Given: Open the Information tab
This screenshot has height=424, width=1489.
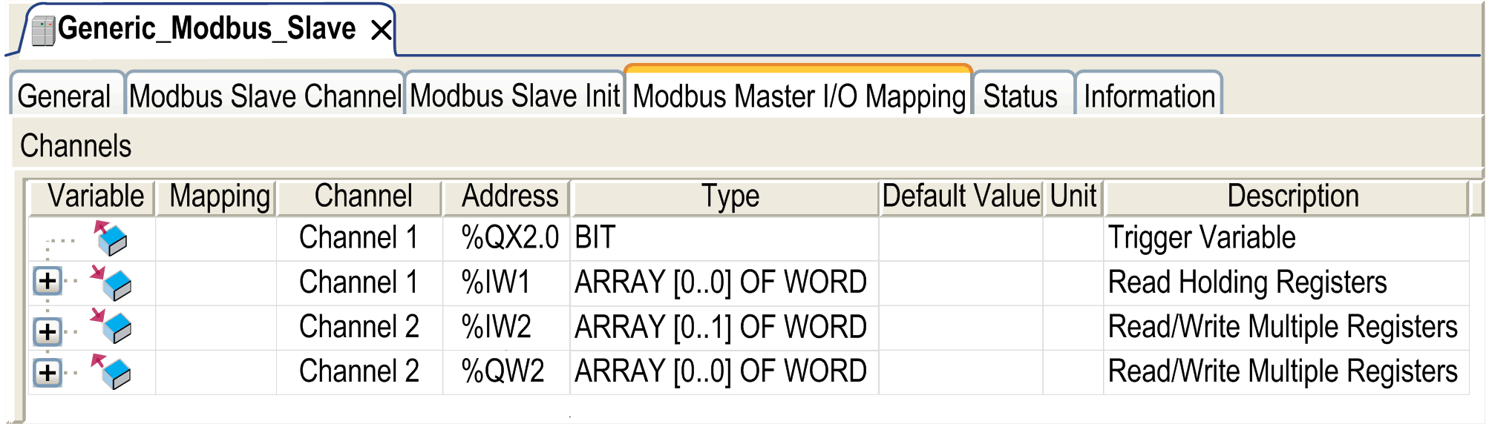Looking at the screenshot, I should click(1149, 96).
